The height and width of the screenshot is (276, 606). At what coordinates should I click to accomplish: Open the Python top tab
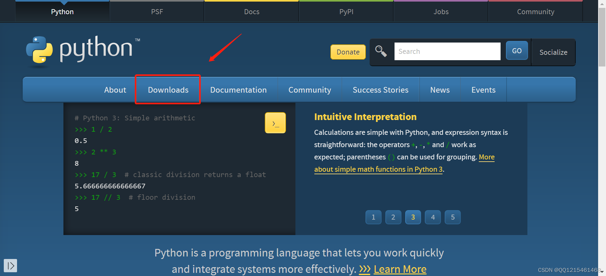point(62,12)
